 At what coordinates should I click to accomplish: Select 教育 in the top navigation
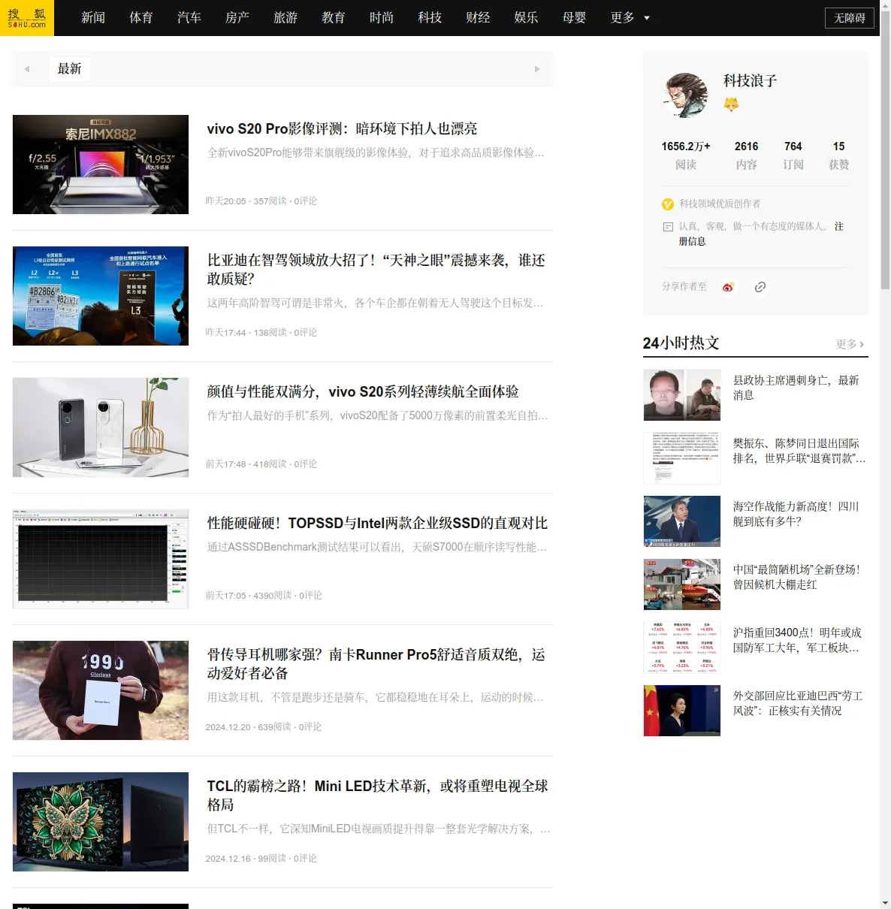coord(334,17)
